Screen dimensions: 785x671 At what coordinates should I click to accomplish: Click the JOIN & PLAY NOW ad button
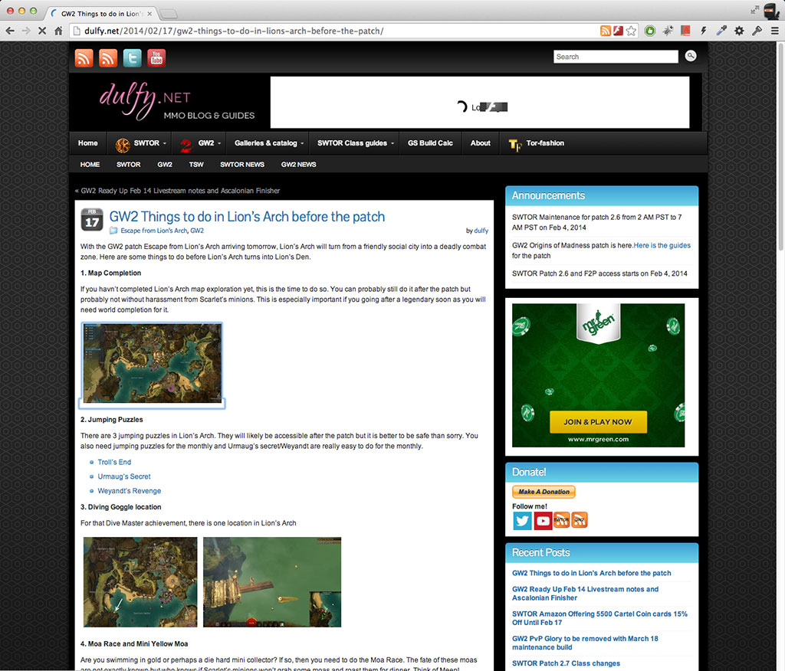pos(598,422)
